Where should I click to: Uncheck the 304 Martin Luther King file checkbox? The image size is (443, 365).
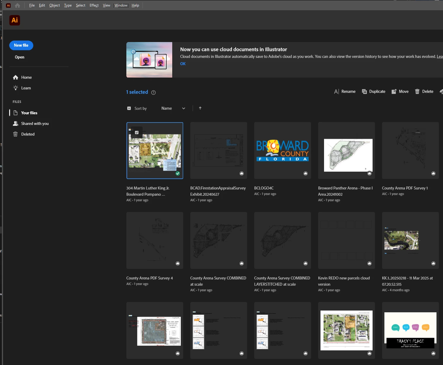tap(137, 132)
